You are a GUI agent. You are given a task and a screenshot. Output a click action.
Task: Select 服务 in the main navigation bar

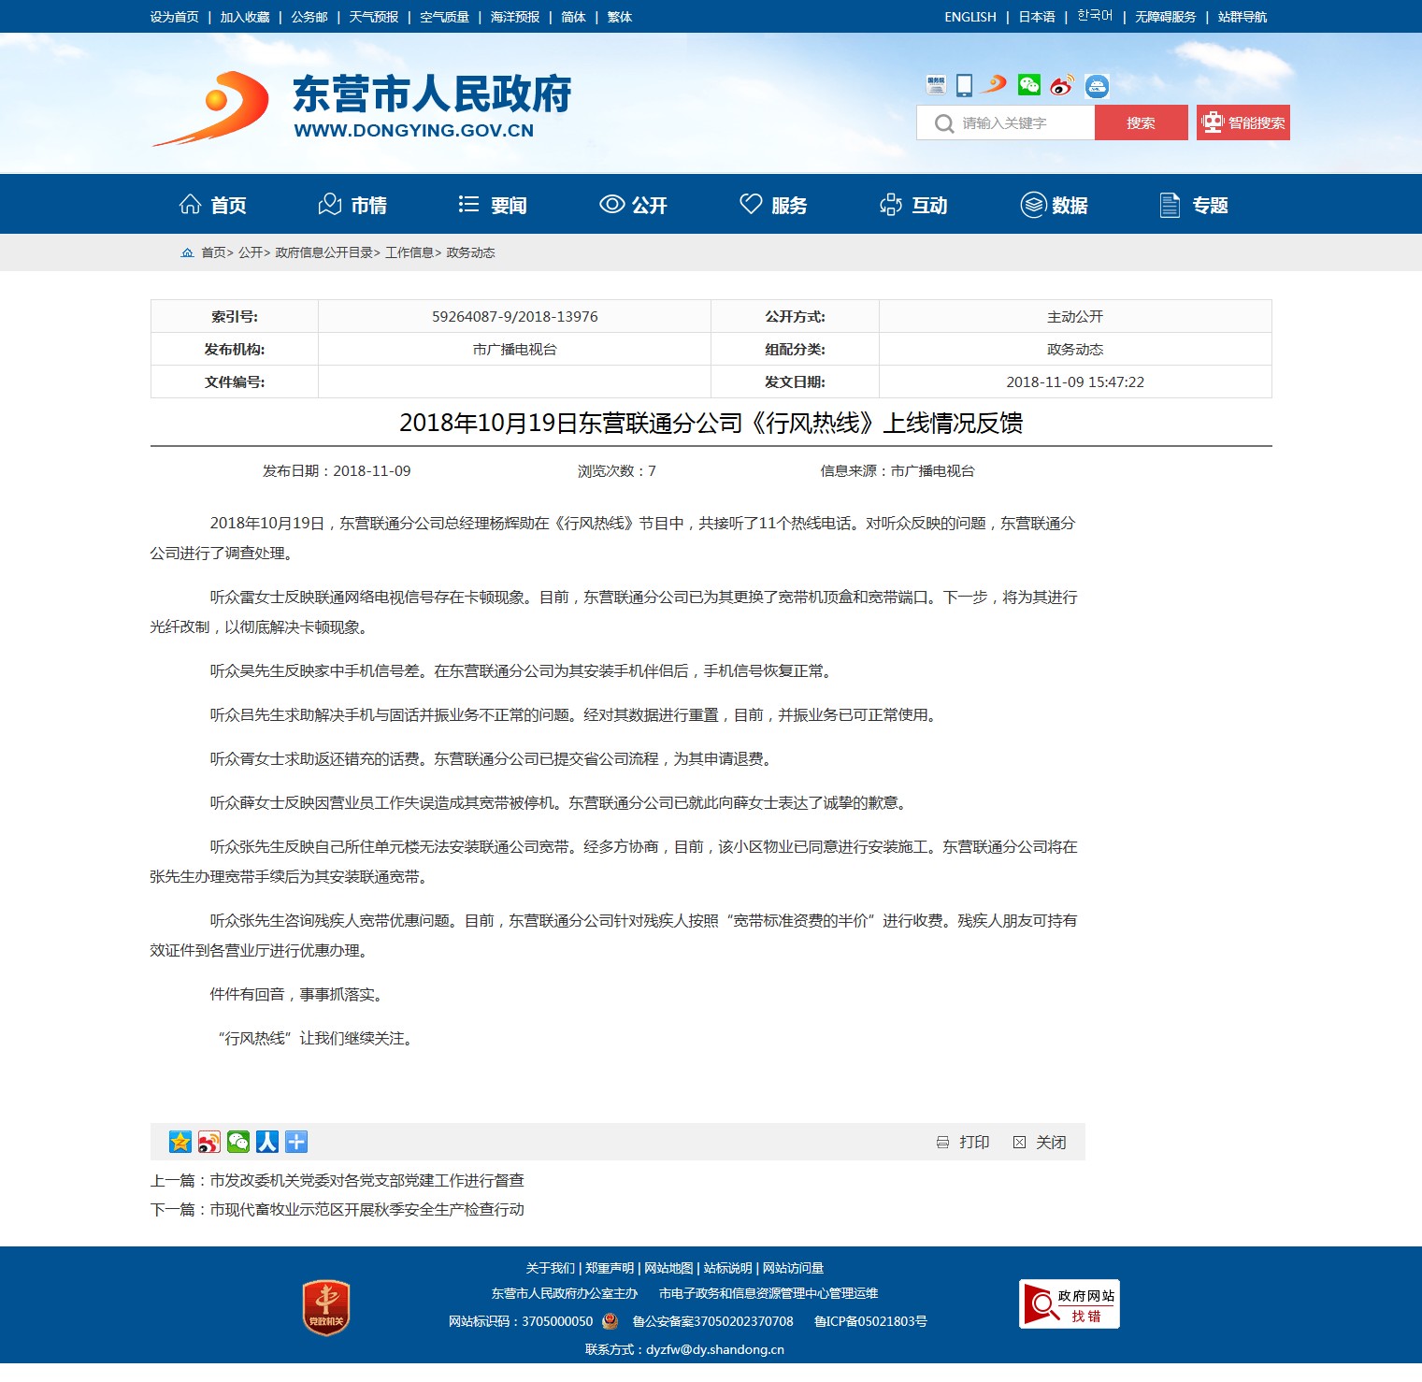coord(773,205)
